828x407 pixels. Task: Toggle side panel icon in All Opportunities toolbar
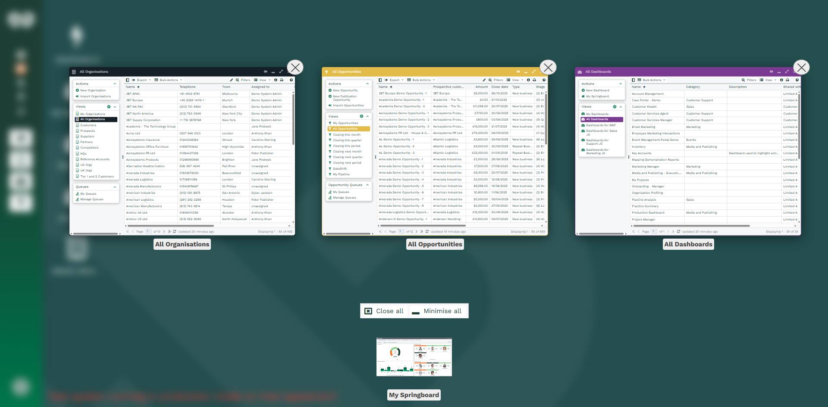(380, 80)
